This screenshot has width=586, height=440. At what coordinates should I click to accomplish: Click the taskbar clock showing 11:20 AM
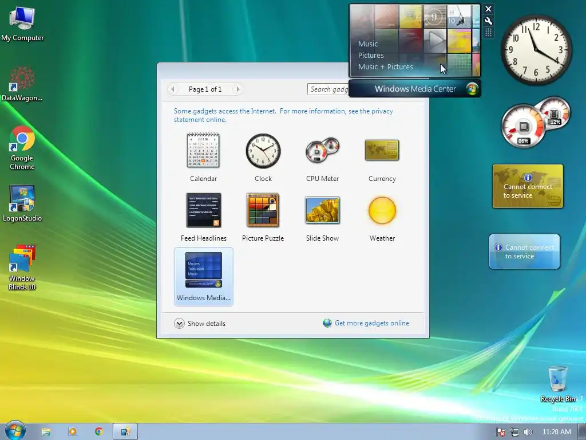click(x=556, y=432)
